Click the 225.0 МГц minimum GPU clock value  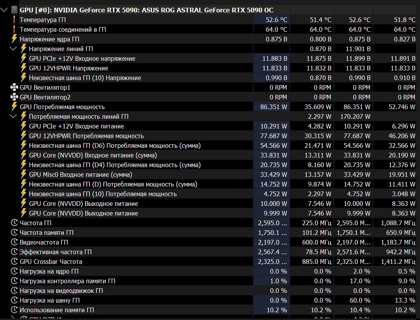pyautogui.click(x=317, y=223)
